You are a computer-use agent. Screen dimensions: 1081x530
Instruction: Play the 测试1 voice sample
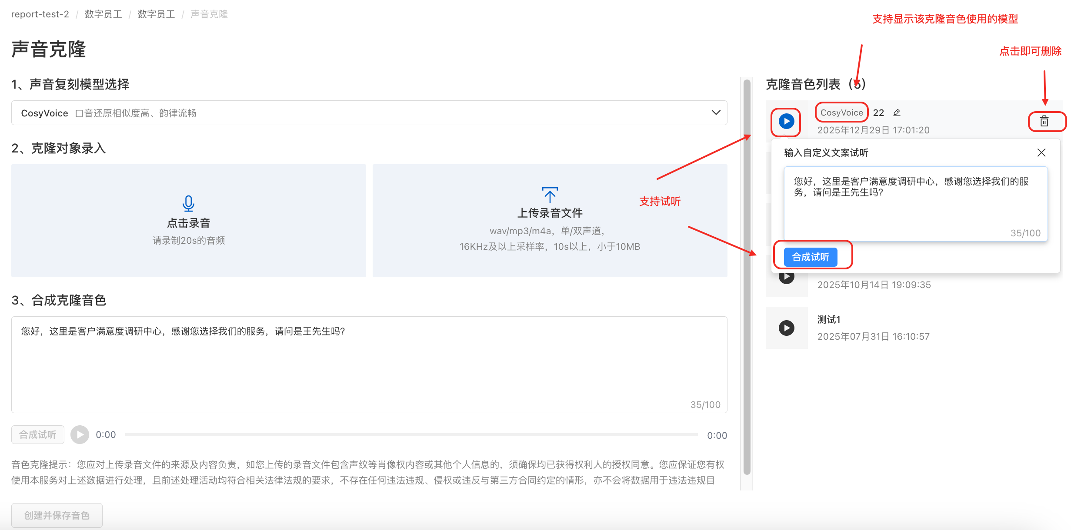(x=786, y=328)
